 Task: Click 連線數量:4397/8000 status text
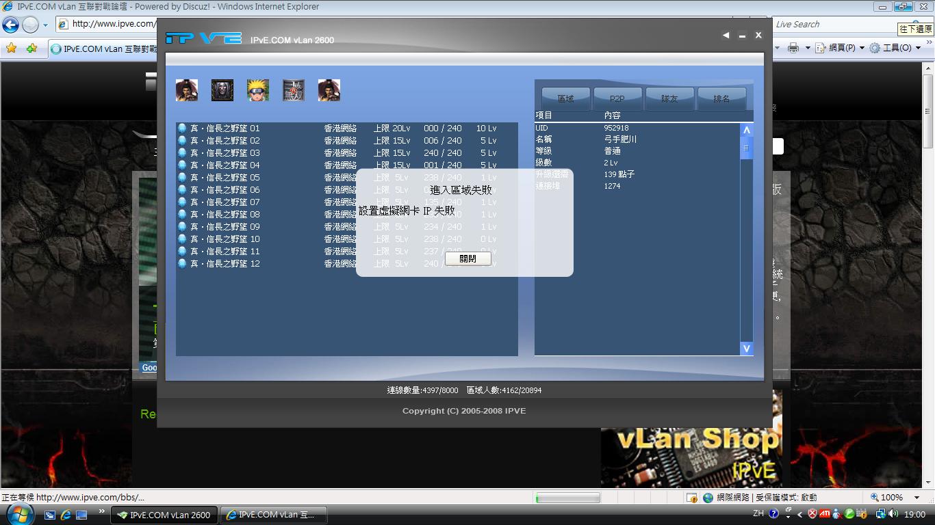[x=422, y=390]
